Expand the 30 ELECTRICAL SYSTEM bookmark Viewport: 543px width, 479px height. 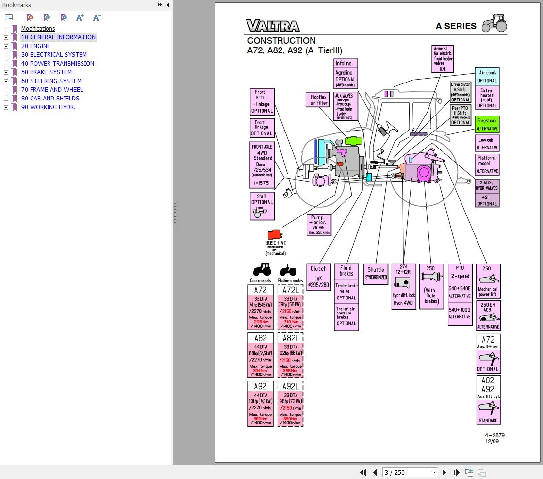[6, 55]
